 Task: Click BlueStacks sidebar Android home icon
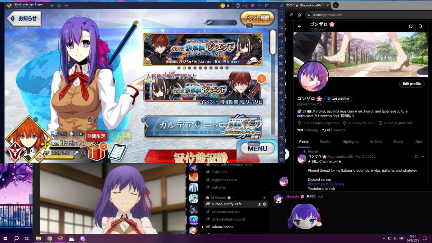pyautogui.click(x=281, y=152)
